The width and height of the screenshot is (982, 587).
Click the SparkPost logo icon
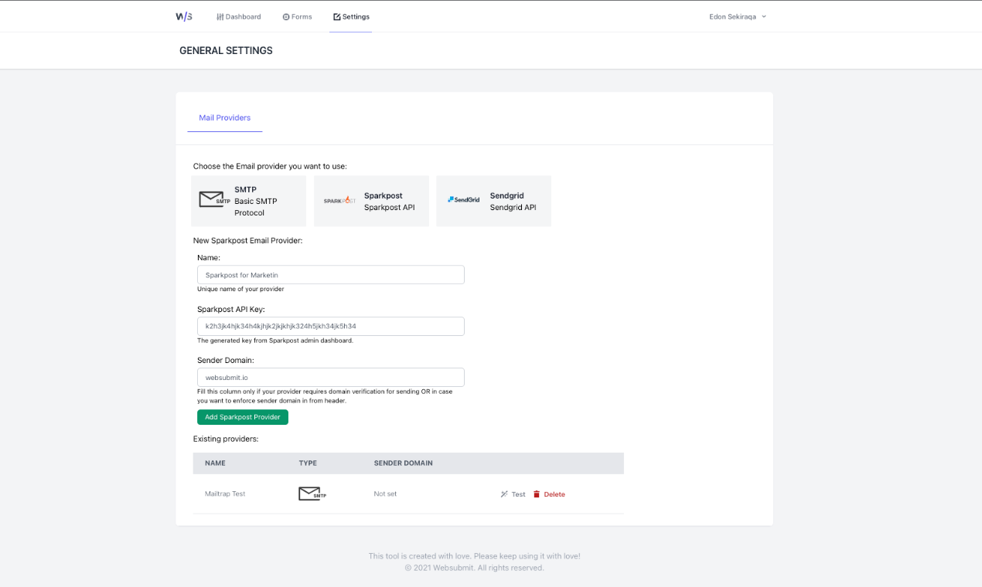(x=339, y=201)
